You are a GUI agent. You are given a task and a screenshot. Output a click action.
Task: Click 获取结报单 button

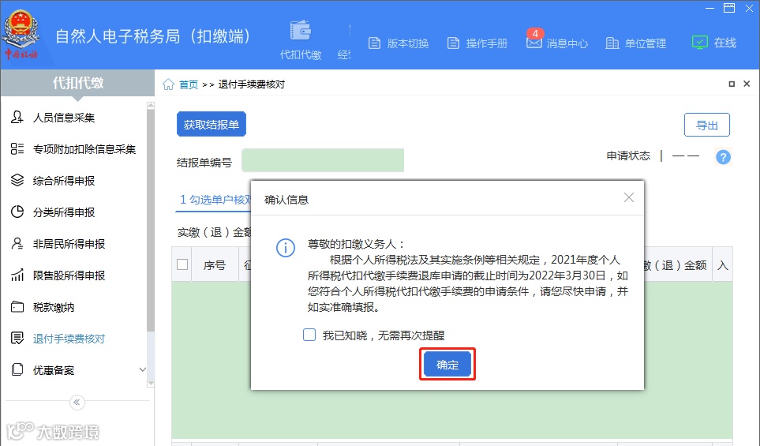212,124
